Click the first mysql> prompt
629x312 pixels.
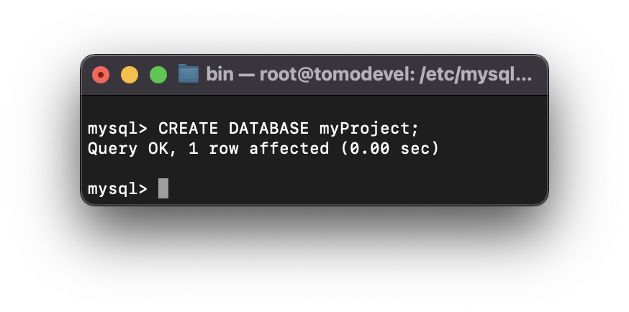click(x=117, y=129)
